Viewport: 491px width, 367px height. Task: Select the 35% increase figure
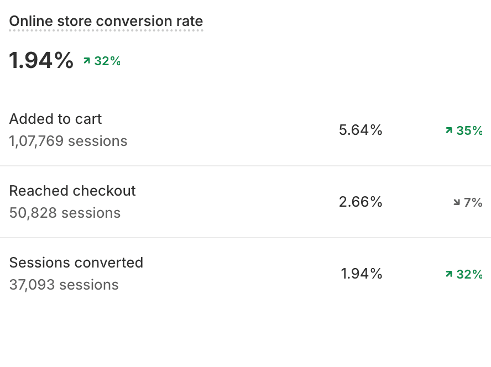coord(469,130)
